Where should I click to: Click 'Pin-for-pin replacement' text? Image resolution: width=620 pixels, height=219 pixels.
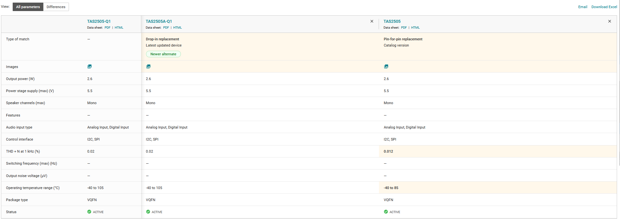click(x=403, y=39)
